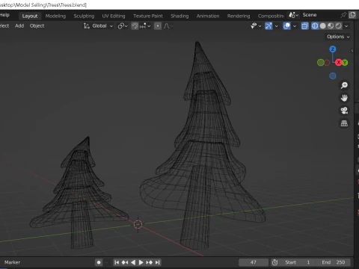The image size is (359, 269).
Task: Open object types visibility dropdown
Action: click(256, 26)
